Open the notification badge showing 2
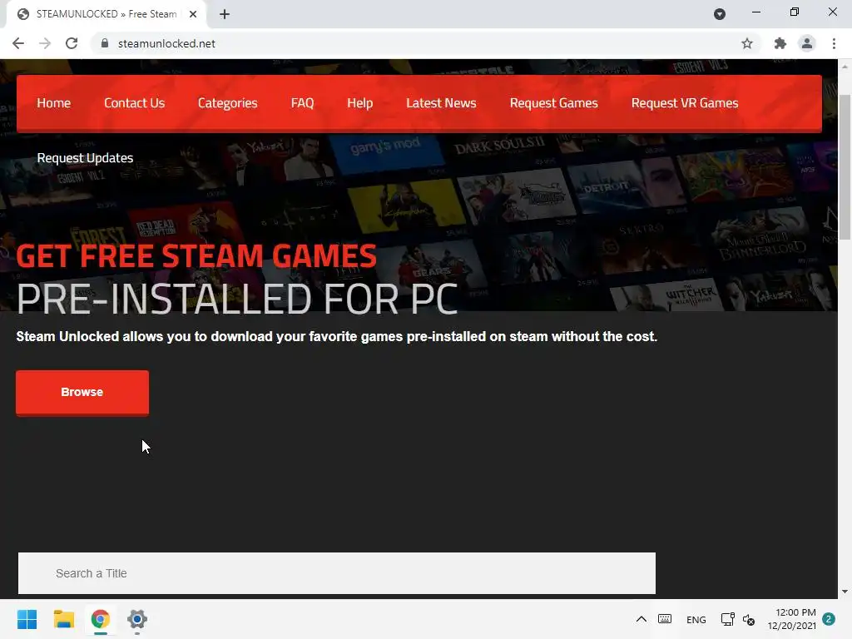Screen dimensions: 852x639 click(829, 619)
